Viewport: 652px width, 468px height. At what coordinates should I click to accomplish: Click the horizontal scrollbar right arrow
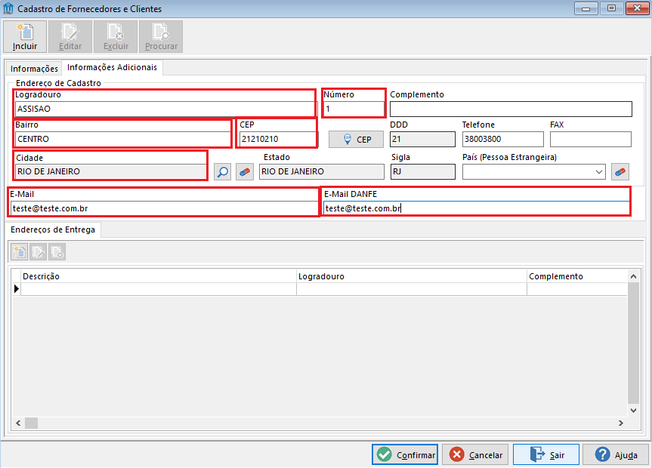pos(621,423)
